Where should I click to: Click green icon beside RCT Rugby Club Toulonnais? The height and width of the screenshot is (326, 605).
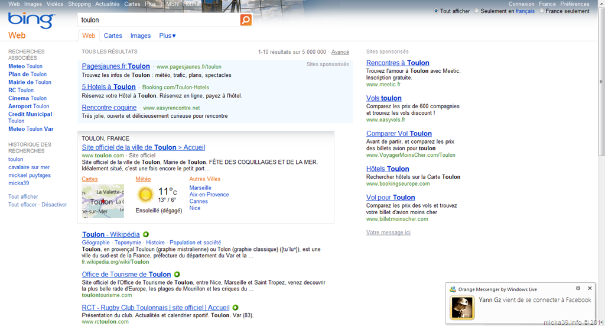[235, 308]
